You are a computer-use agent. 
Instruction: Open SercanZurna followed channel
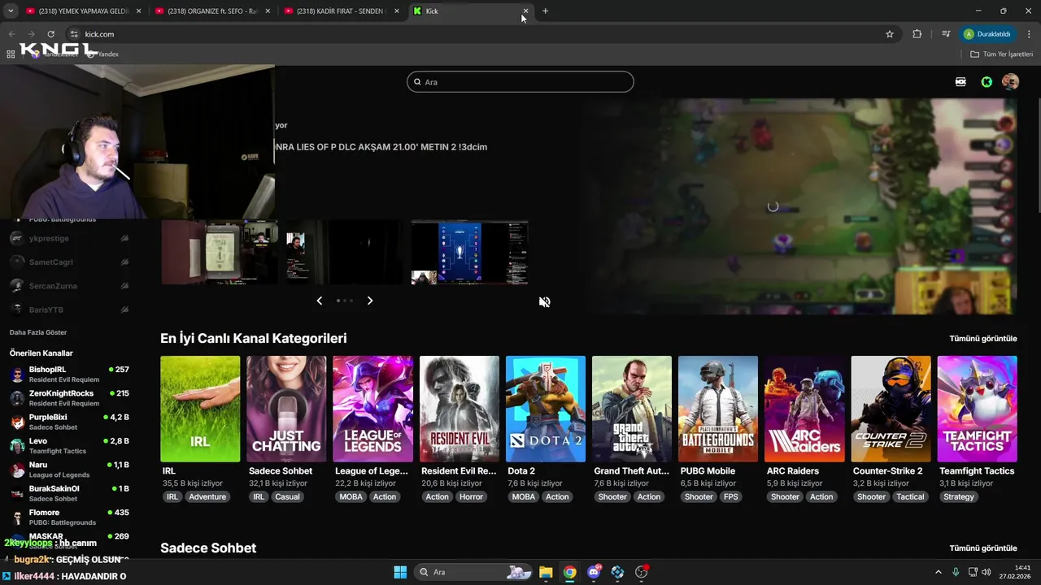[69, 286]
